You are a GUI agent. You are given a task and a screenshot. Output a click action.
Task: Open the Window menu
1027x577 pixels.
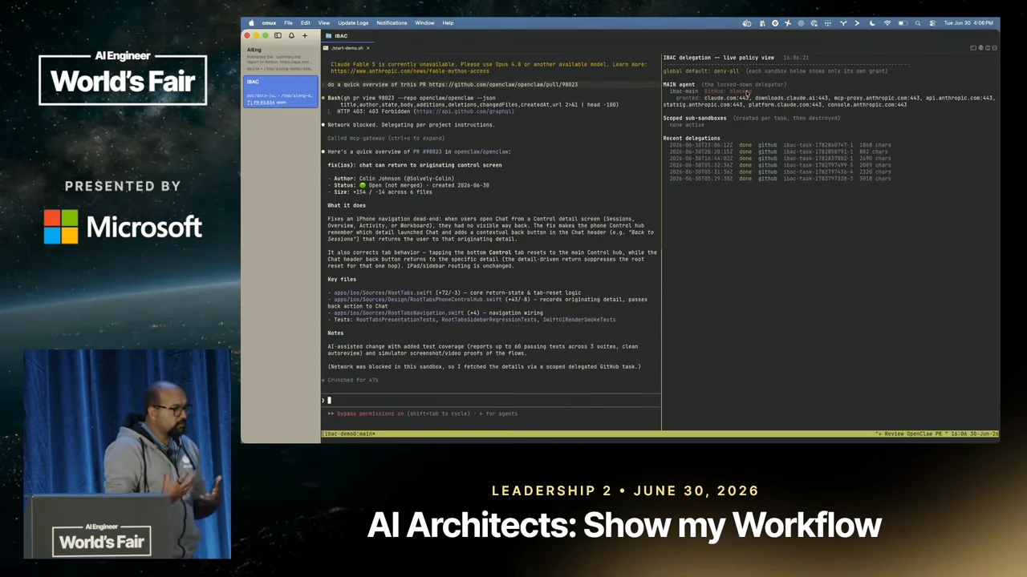point(424,22)
